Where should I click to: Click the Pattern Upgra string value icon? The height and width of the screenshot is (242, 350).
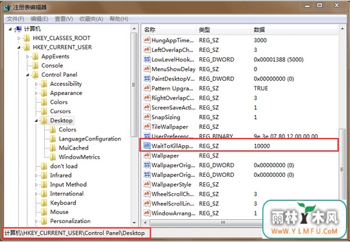pyautogui.click(x=147, y=88)
